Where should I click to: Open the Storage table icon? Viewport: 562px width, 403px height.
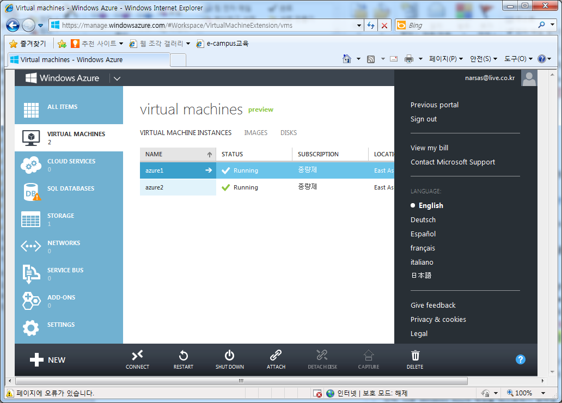pos(31,219)
